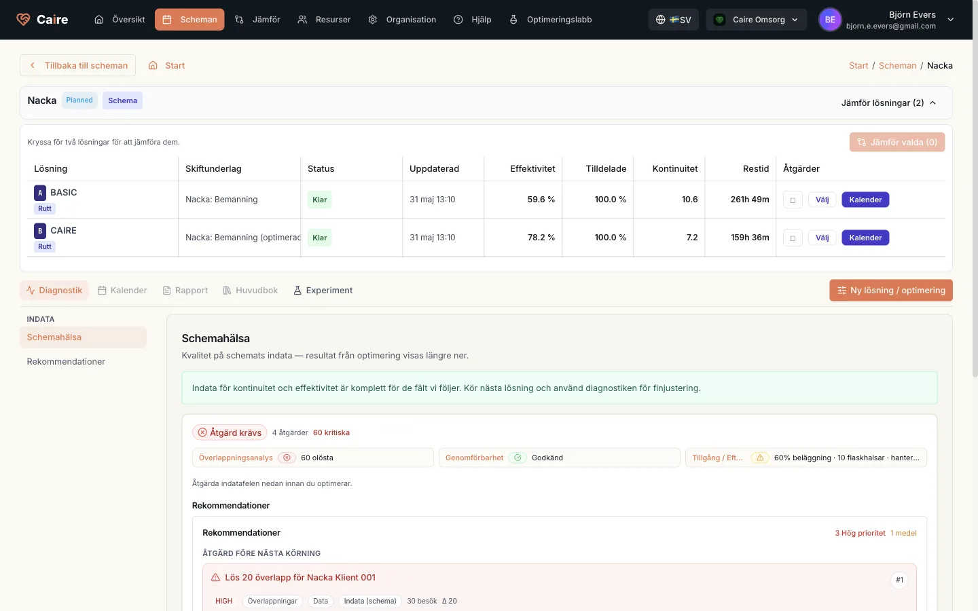Click the page vertical scrollbar
The image size is (978, 611).
975,204
